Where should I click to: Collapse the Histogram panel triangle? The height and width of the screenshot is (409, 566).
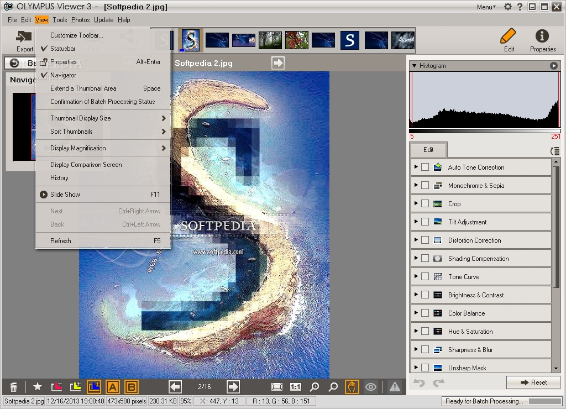coord(415,66)
